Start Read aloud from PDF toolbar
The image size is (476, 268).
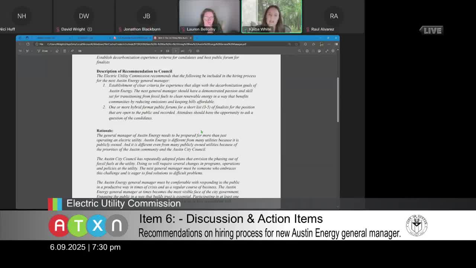(x=72, y=51)
